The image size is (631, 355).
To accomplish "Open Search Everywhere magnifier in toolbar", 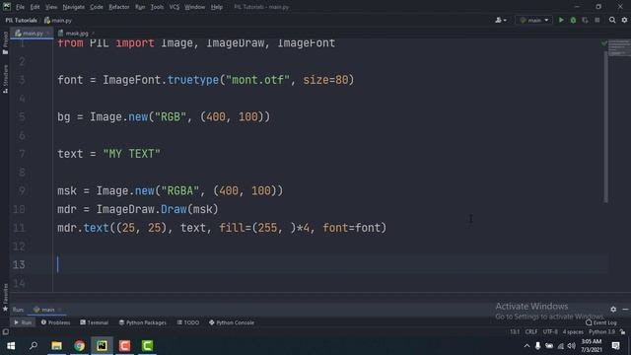I will pyautogui.click(x=612, y=20).
